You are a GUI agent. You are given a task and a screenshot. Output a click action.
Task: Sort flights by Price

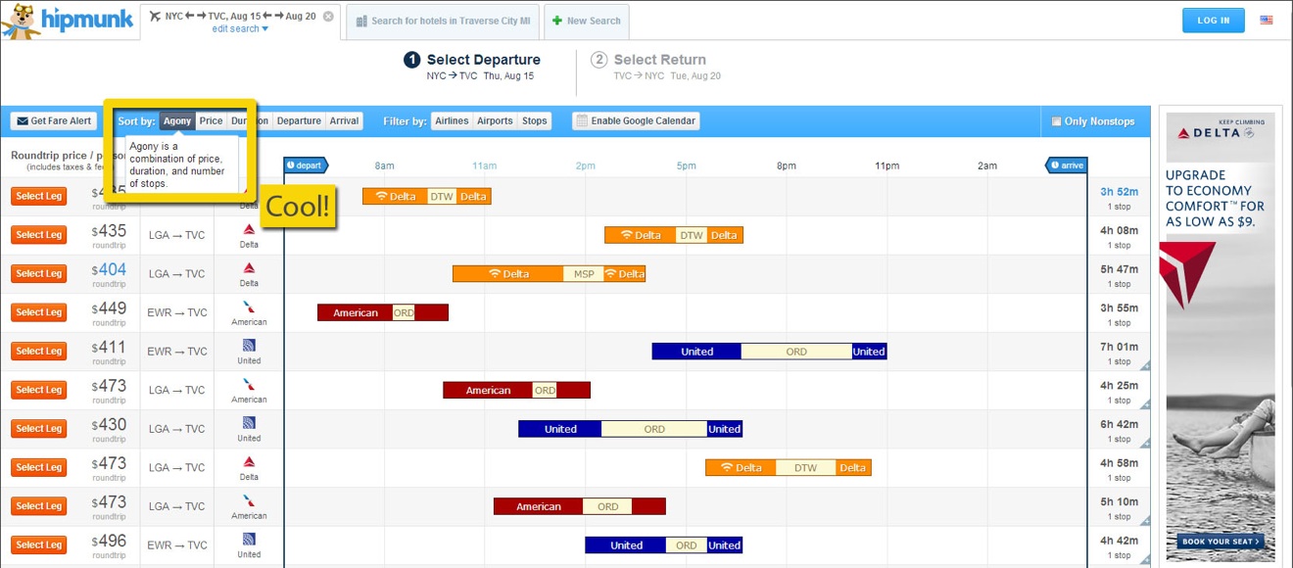[x=211, y=121]
